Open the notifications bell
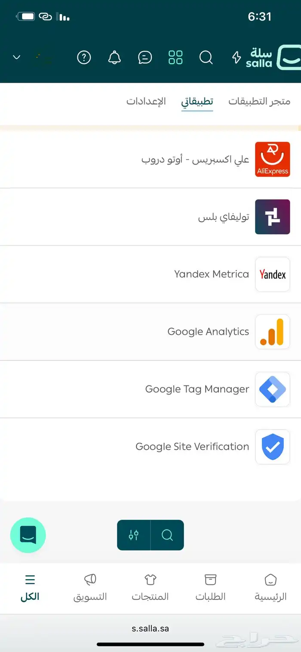 click(x=114, y=57)
